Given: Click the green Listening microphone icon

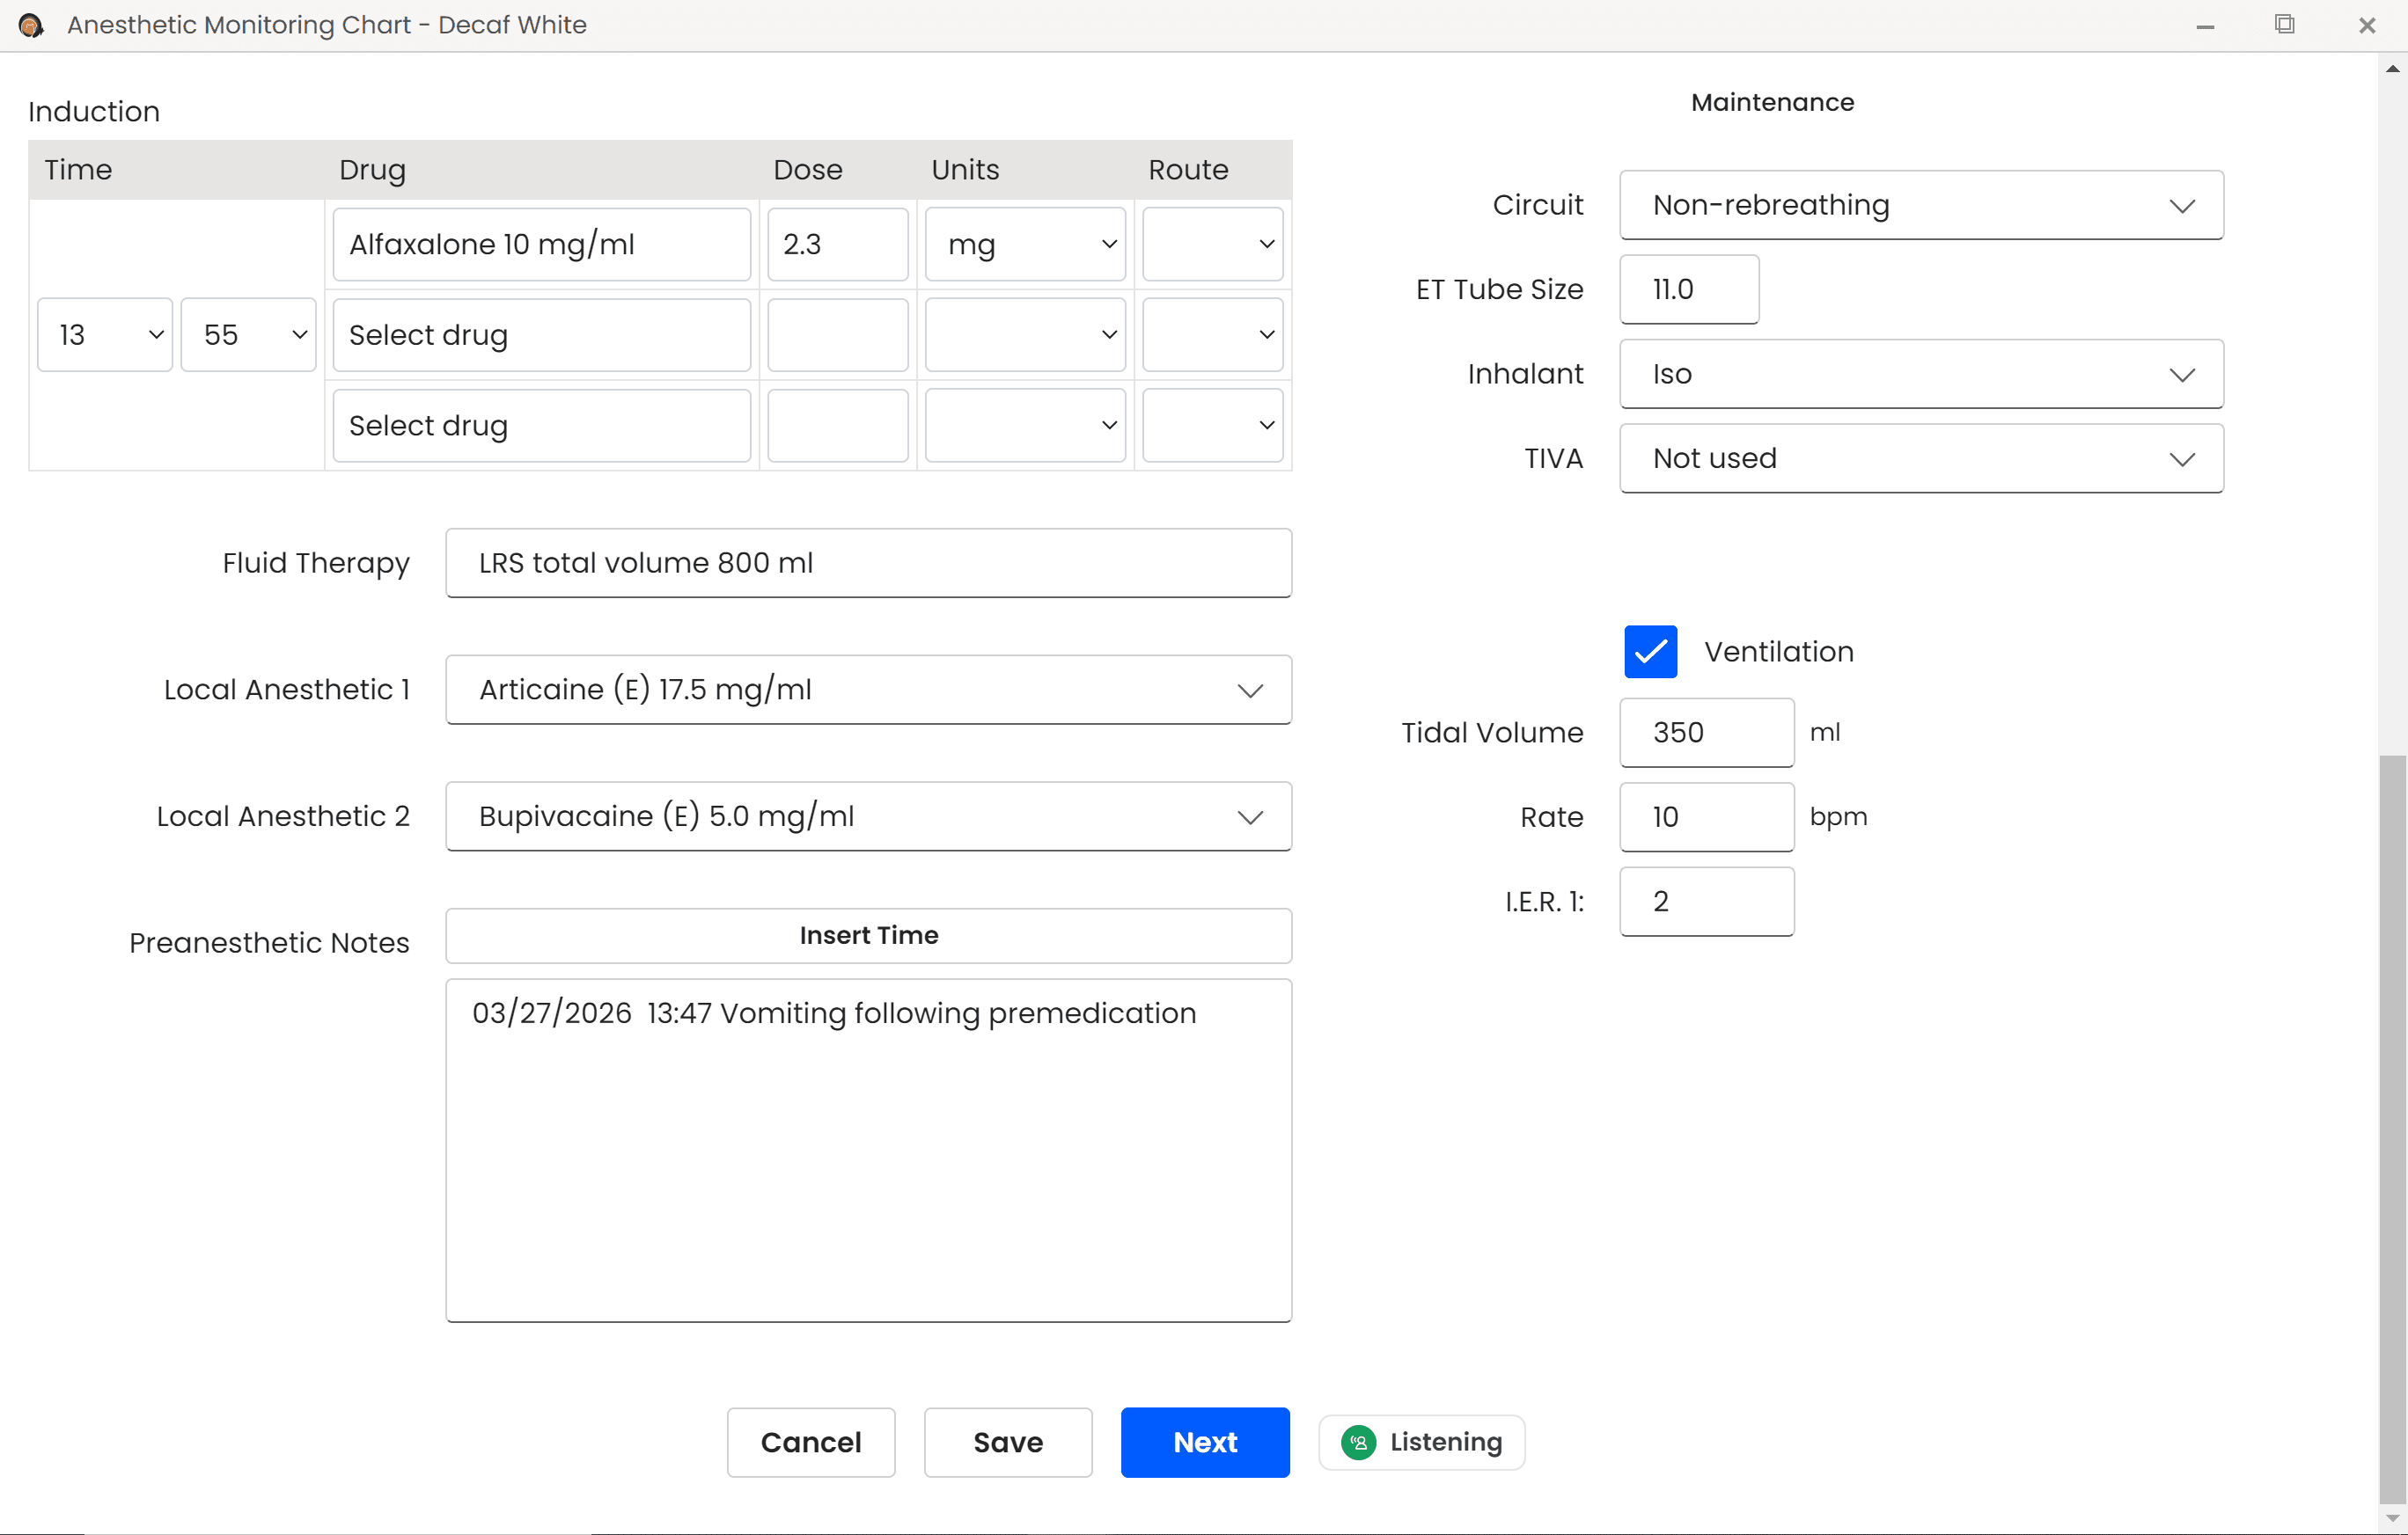Looking at the screenshot, I should [1358, 1442].
